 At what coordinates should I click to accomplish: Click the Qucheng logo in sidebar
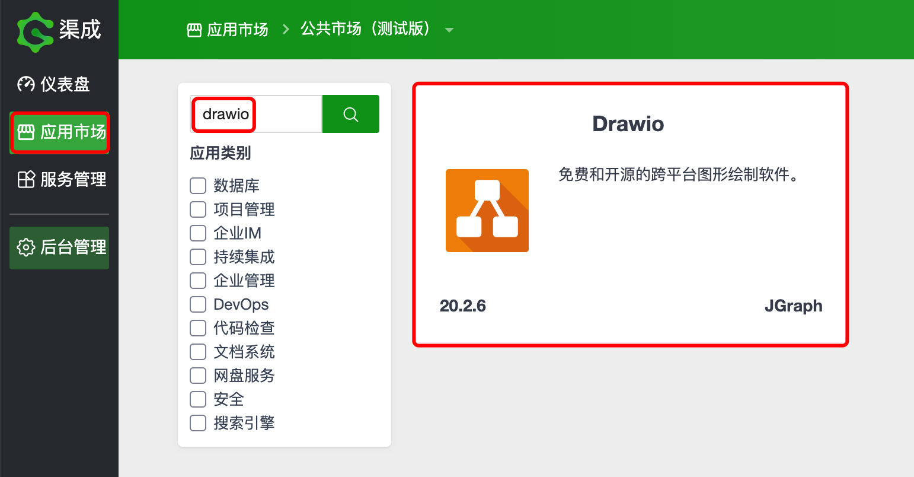click(x=59, y=30)
